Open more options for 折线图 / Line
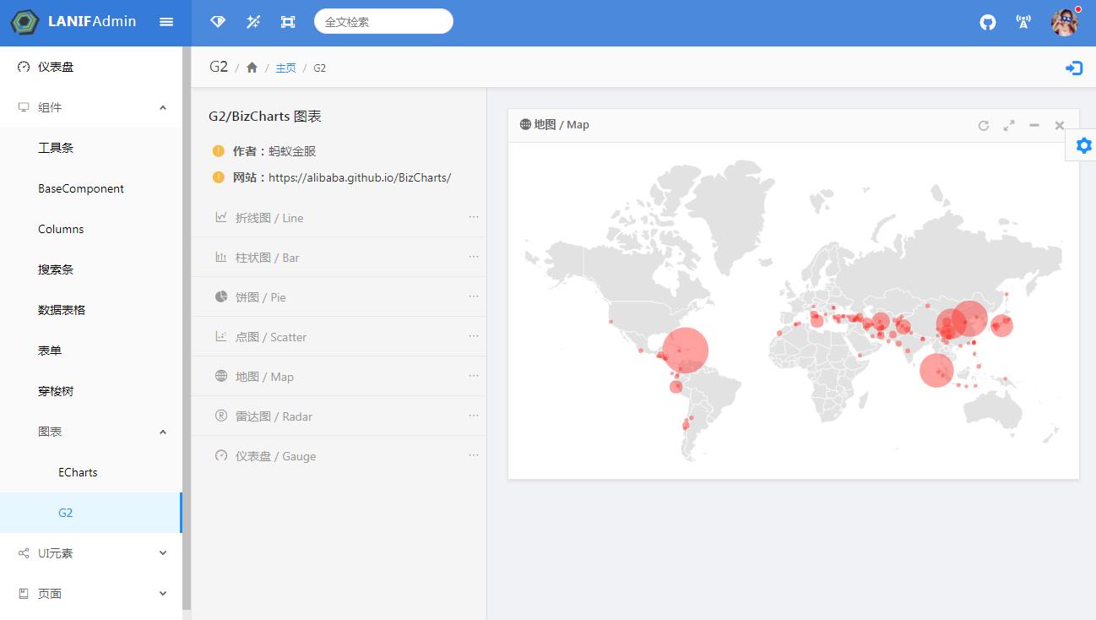 point(474,217)
